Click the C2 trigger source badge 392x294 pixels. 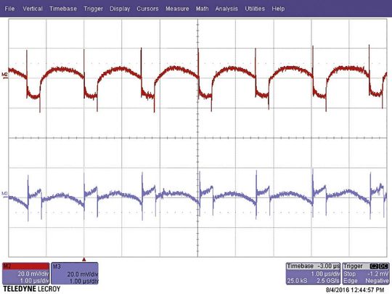374,266
